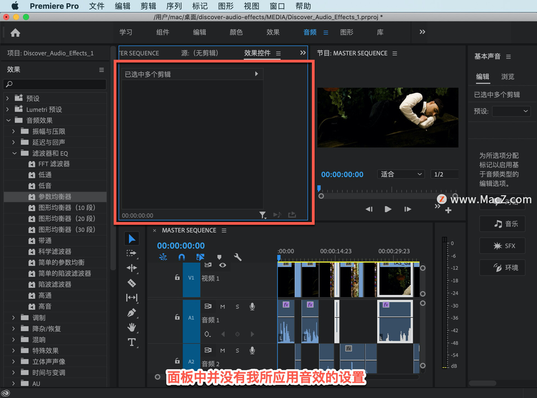Open the 适合 zoom level dropdown
The height and width of the screenshot is (398, 537).
click(401, 174)
